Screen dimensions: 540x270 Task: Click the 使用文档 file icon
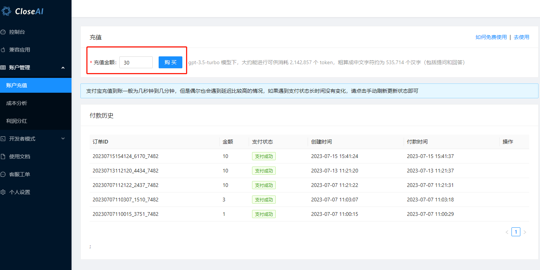click(3, 157)
